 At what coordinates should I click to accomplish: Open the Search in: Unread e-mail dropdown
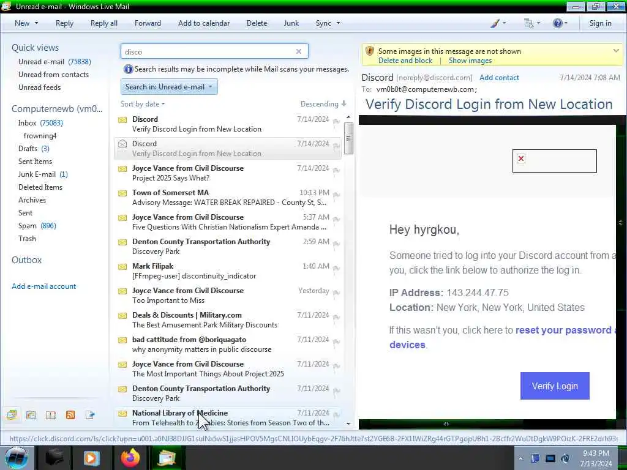pyautogui.click(x=169, y=87)
